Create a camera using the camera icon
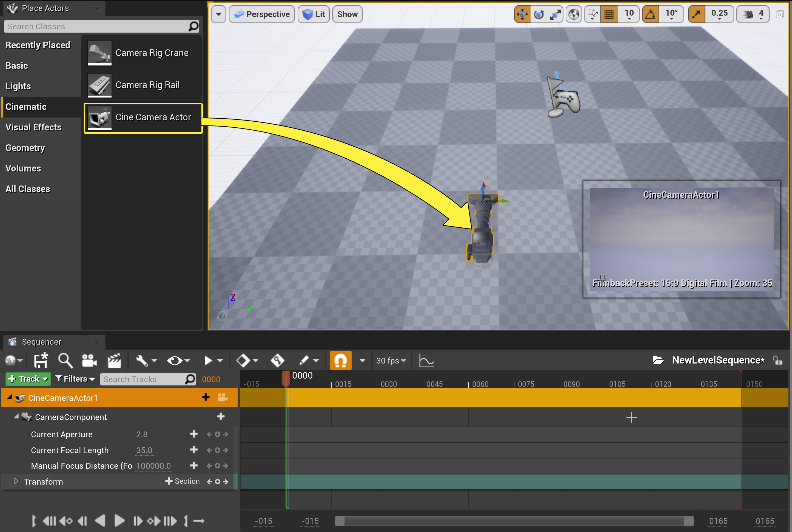Screen dimensions: 792x532 [89, 360]
